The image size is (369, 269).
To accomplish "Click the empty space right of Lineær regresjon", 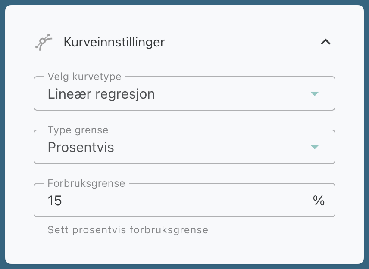I will click(233, 94).
